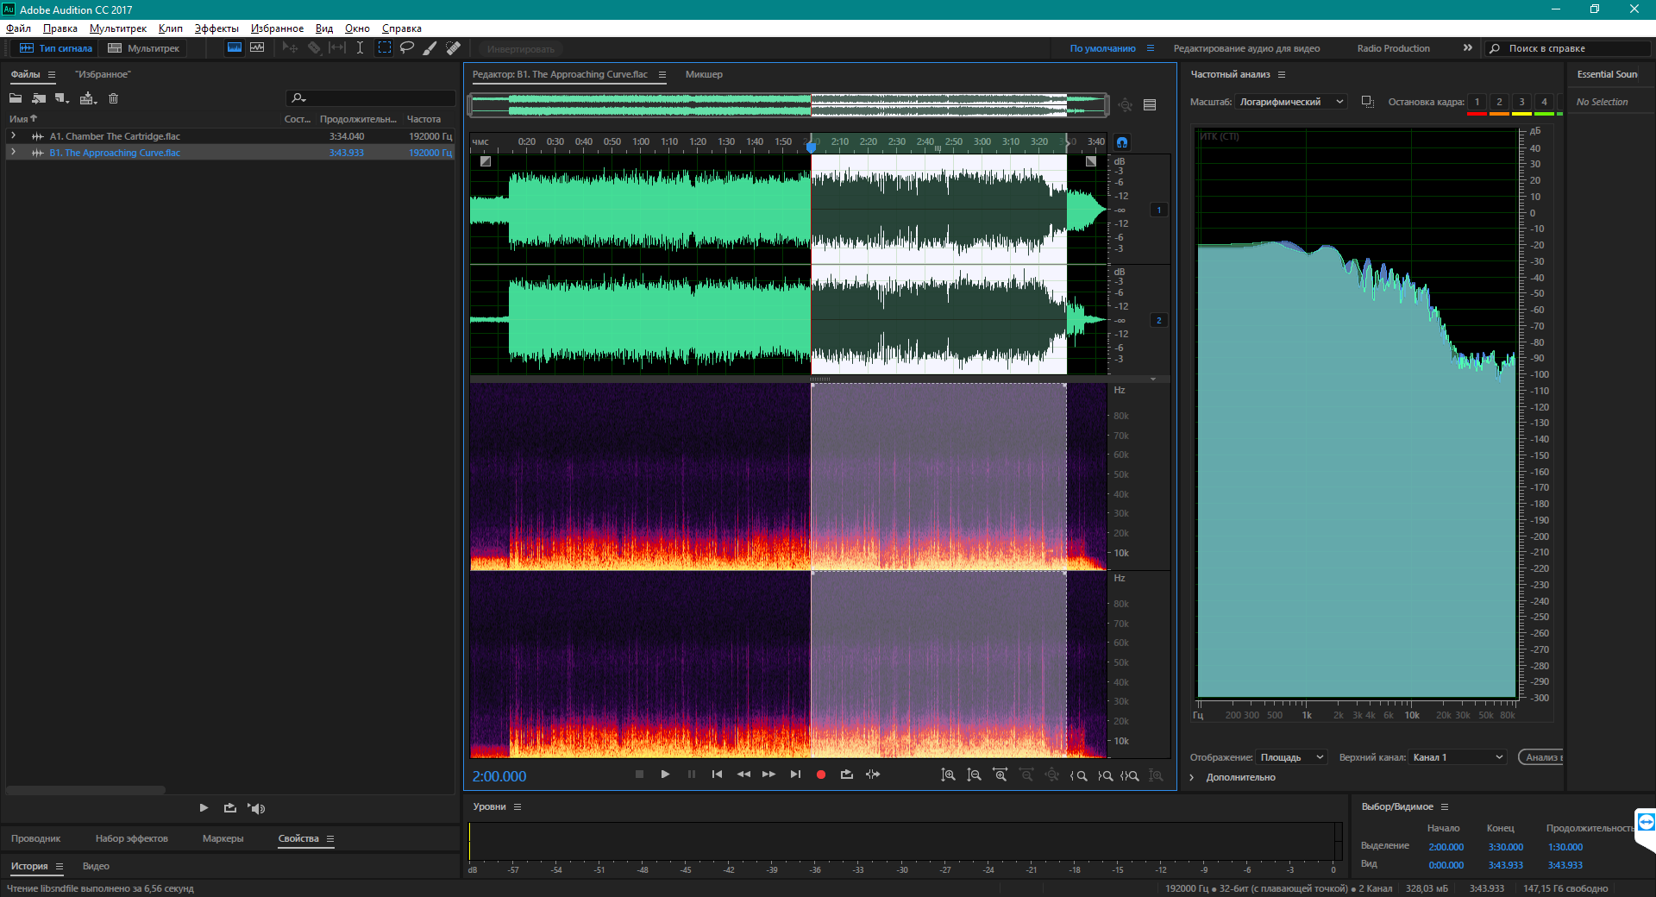The width and height of the screenshot is (1656, 897).
Task: Select the Spot Healing Brush tool
Action: [x=453, y=48]
